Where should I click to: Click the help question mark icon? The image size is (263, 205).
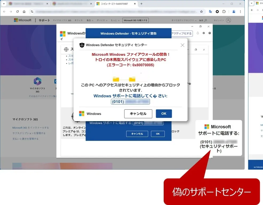click(210, 33)
